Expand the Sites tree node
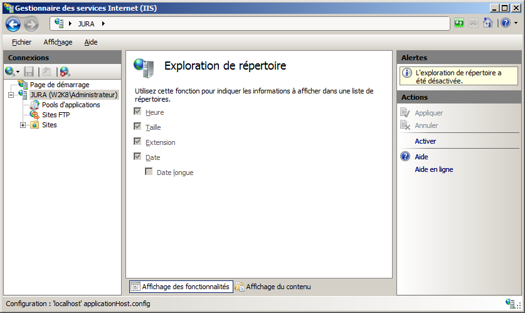Screen dimensions: 525x313 coord(23,125)
